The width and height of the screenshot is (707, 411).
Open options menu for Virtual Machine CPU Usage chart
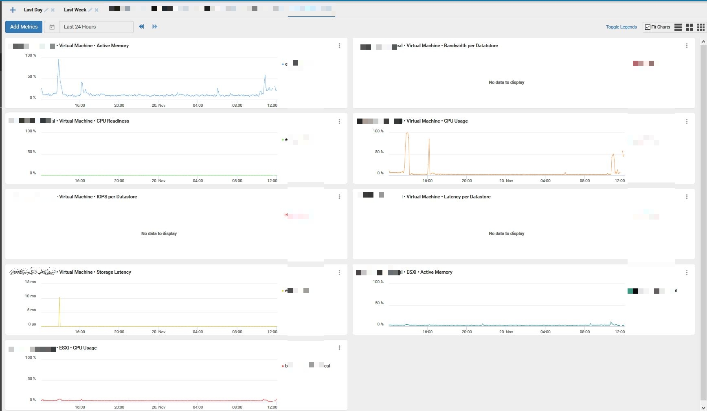(x=687, y=121)
